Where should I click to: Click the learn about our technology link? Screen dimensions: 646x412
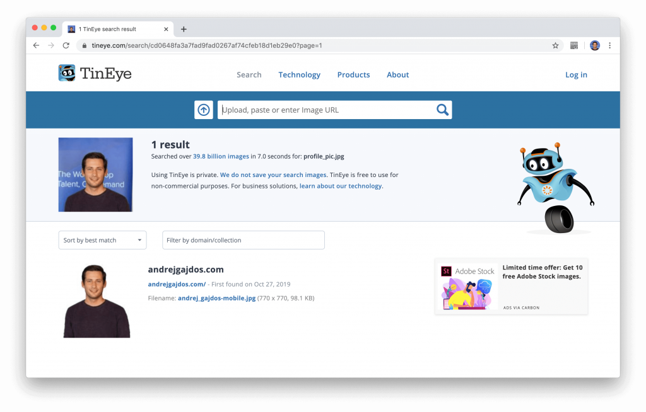[x=341, y=186]
